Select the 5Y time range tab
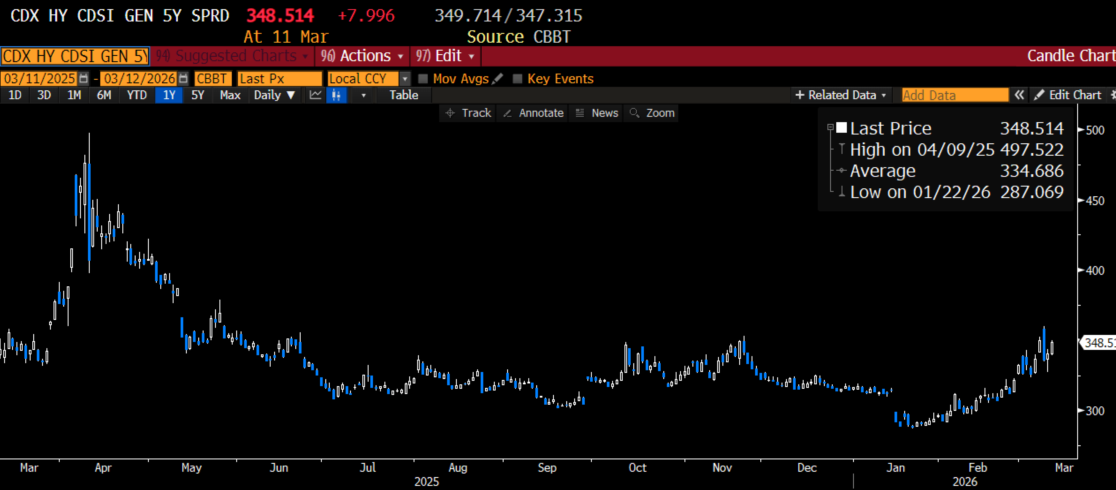 pyautogui.click(x=198, y=95)
